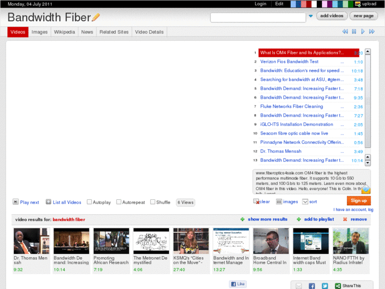Play Pinnadyne Network Connectivity Offering
Screen dimensions: 385x289
302,142
